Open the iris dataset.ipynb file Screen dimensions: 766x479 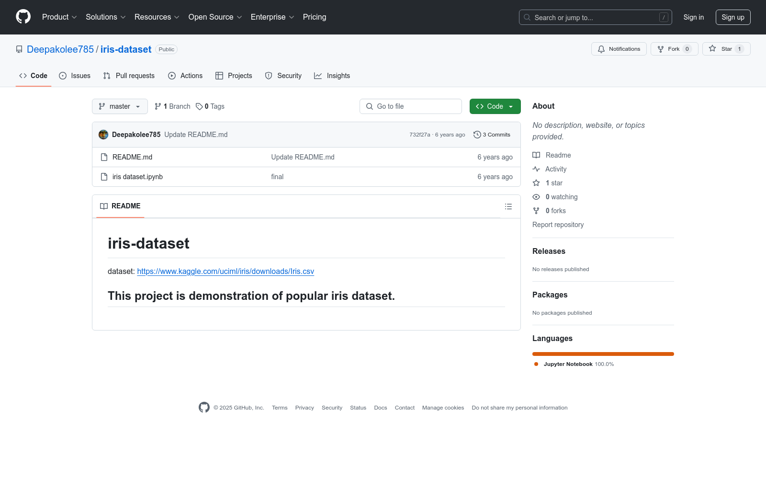click(x=137, y=177)
